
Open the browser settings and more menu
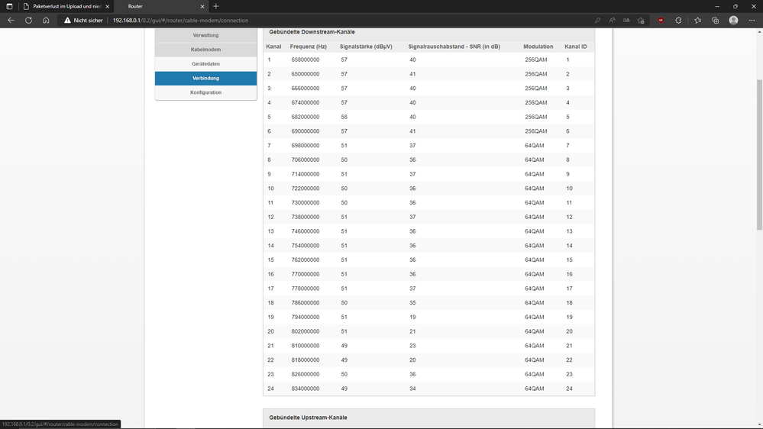pyautogui.click(x=752, y=21)
